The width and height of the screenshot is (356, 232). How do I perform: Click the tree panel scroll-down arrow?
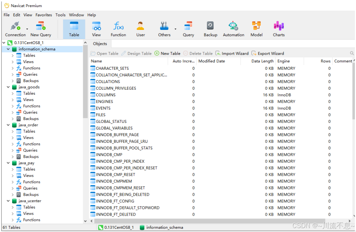tap(85, 221)
